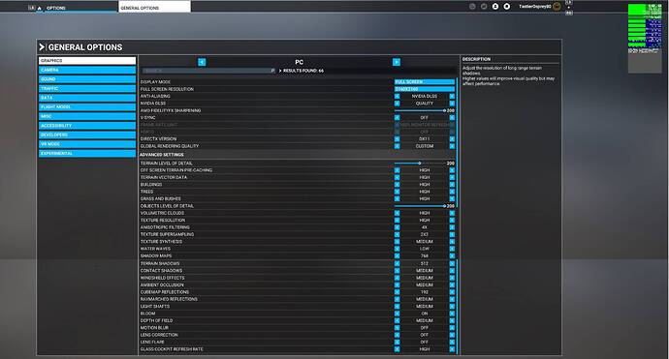The image size is (669, 359).
Task: Step Cubemap Reflections value right
Action: click(x=452, y=292)
